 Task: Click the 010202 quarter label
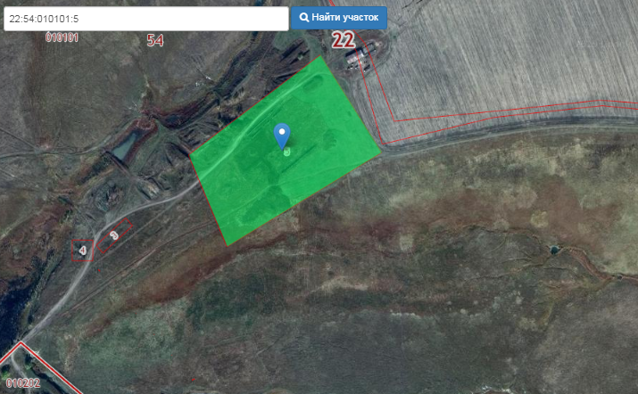(23, 383)
